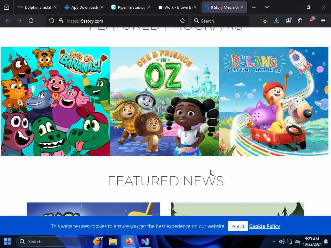
Task: Switch to Dolphin Emulator tab
Action: coord(37,7)
